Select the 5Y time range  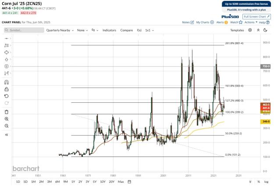pos(95,182)
